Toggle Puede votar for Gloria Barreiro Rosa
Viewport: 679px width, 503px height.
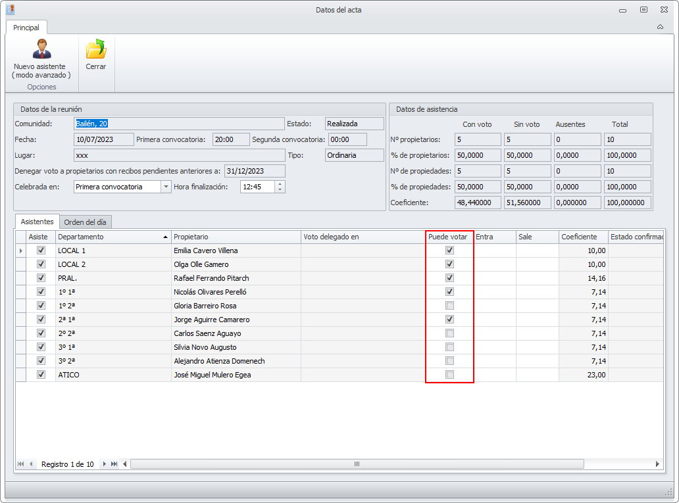pyautogui.click(x=450, y=306)
